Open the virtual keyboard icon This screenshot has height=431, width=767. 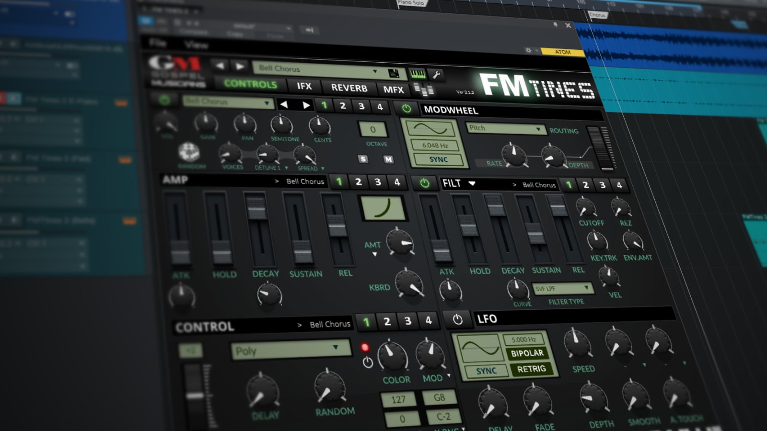[417, 73]
